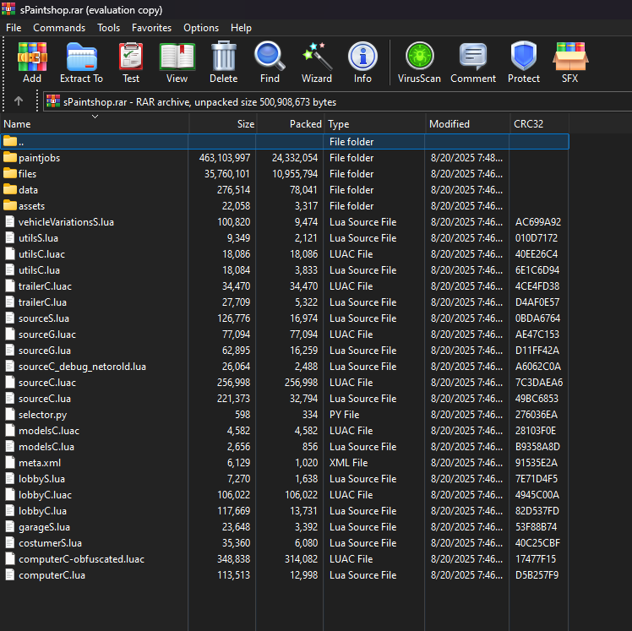The height and width of the screenshot is (631, 632).
Task: Open the File menu
Action: (14, 28)
